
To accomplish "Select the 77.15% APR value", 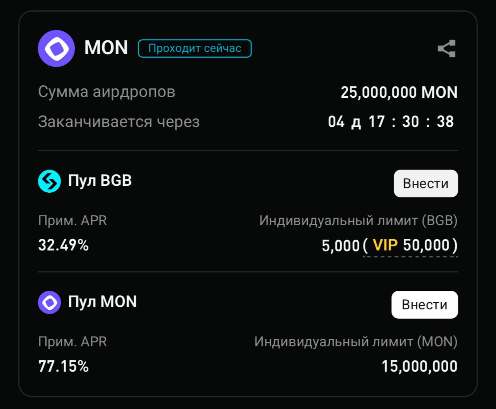I will click(63, 366).
